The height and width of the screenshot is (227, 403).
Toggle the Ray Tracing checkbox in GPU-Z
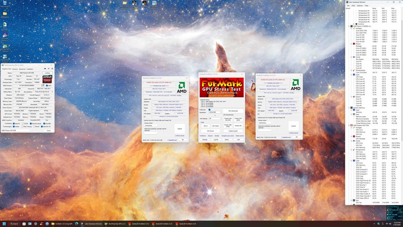coord(23,127)
